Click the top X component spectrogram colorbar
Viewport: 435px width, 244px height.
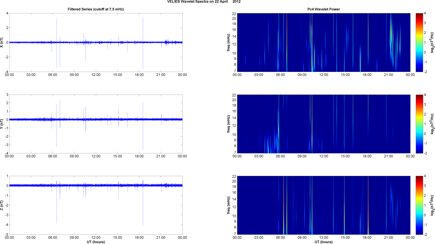[419, 42]
